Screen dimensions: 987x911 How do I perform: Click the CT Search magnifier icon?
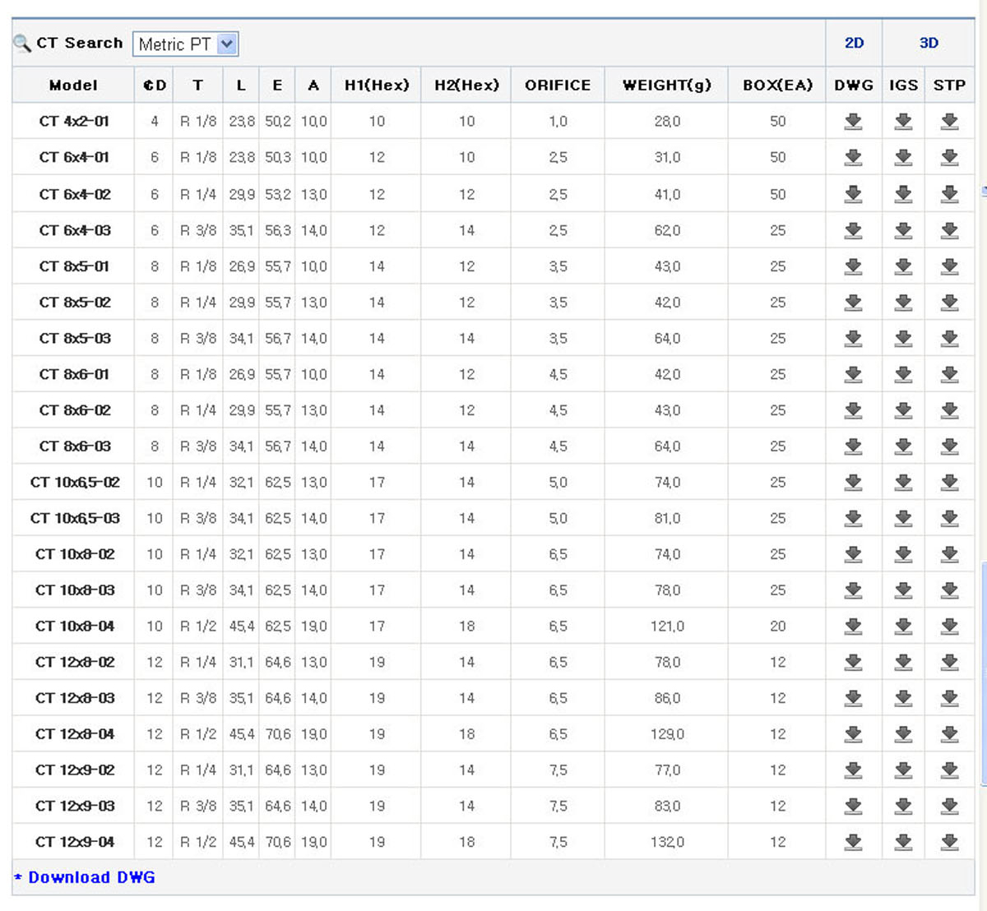22,44
